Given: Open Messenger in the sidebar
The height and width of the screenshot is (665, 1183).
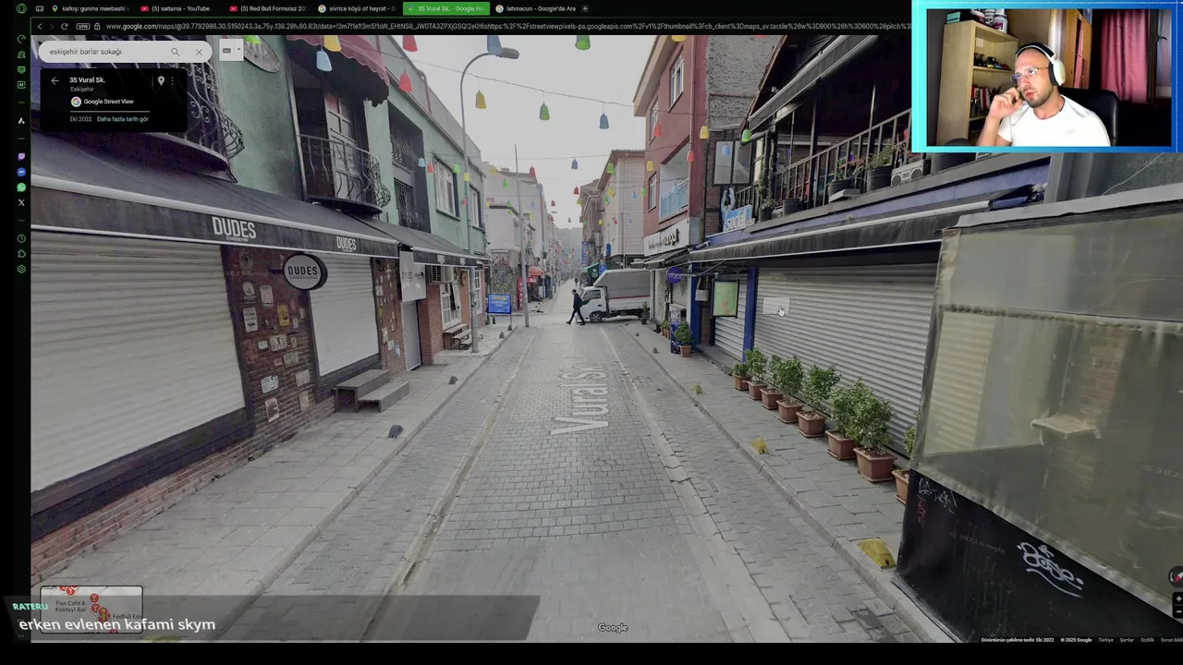Looking at the screenshot, I should [21, 173].
